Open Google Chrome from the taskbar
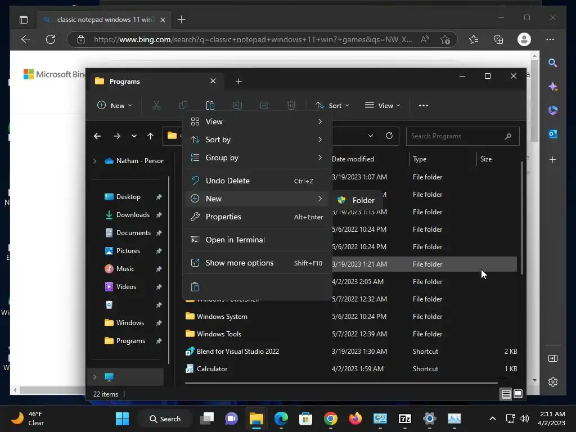Image resolution: width=576 pixels, height=432 pixels. (331, 418)
